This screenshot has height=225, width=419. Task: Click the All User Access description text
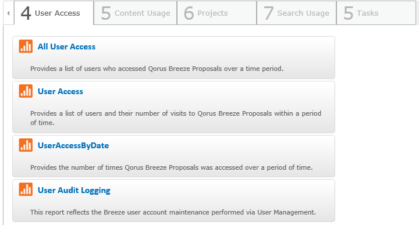tap(157, 69)
